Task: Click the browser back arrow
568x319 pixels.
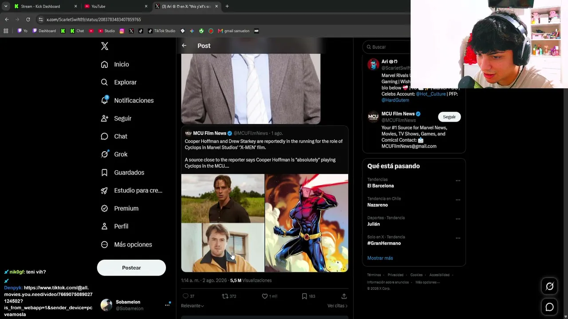Action: [x=7, y=19]
